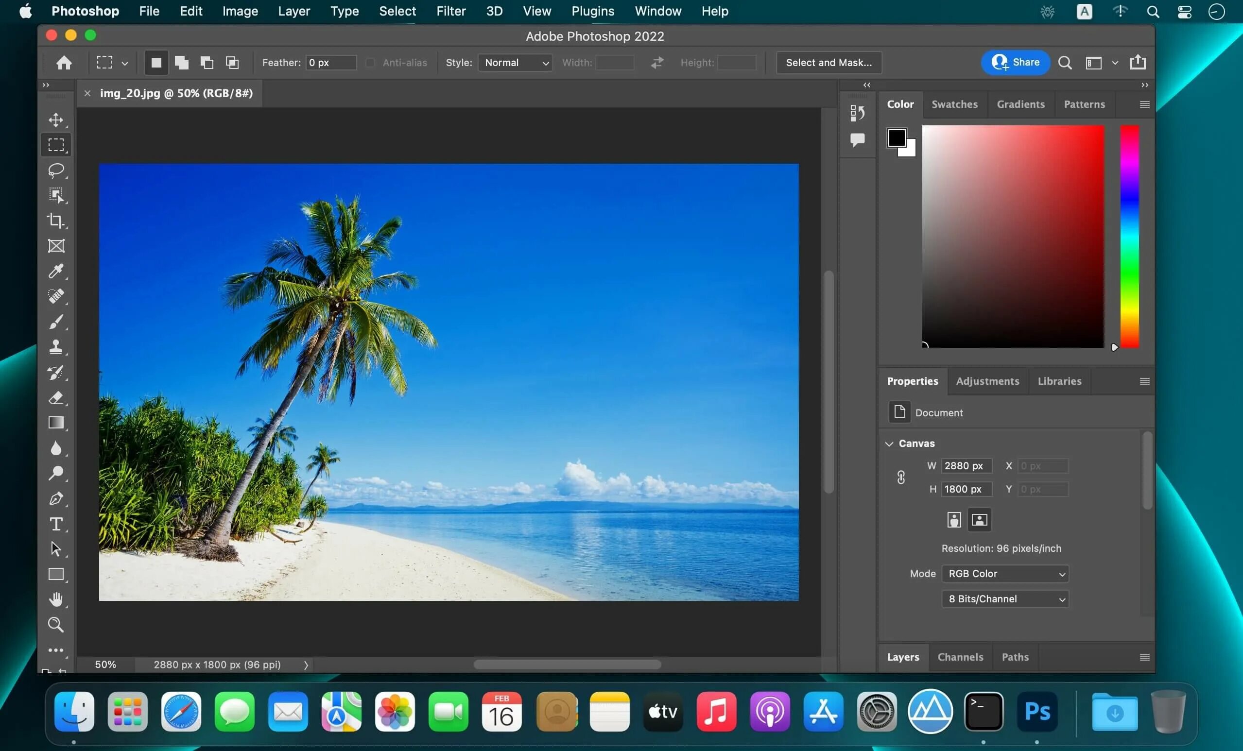Select the Type tool
Viewport: 1243px width, 751px height.
coord(56,523)
